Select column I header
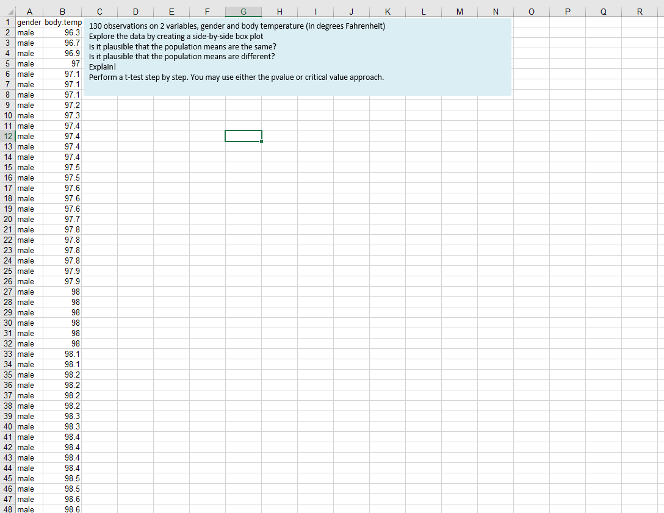664x513 pixels. point(316,12)
